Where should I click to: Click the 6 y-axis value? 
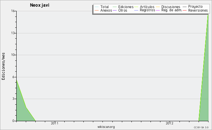[13, 77]
